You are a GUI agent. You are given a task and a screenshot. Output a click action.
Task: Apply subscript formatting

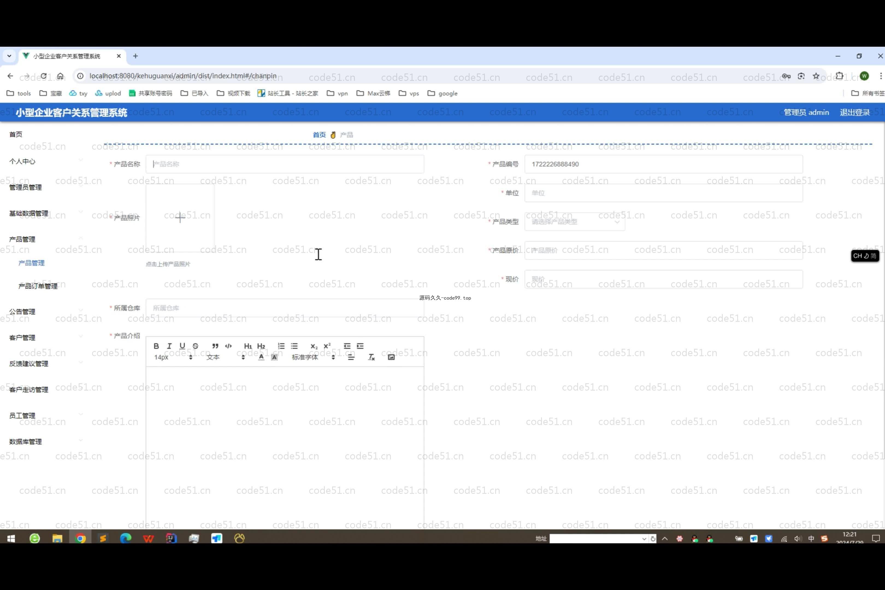[314, 346]
